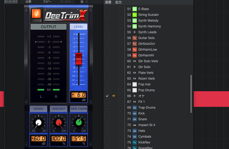Click the E-Bass audio track icon
The height and width of the screenshot is (149, 229).
point(134,9)
